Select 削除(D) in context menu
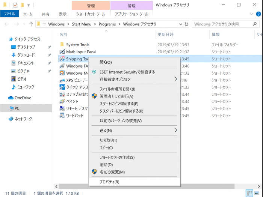 106,165
